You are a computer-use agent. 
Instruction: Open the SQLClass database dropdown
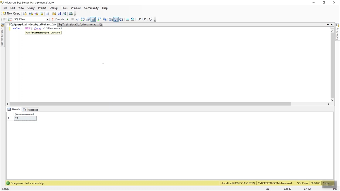[48, 19]
